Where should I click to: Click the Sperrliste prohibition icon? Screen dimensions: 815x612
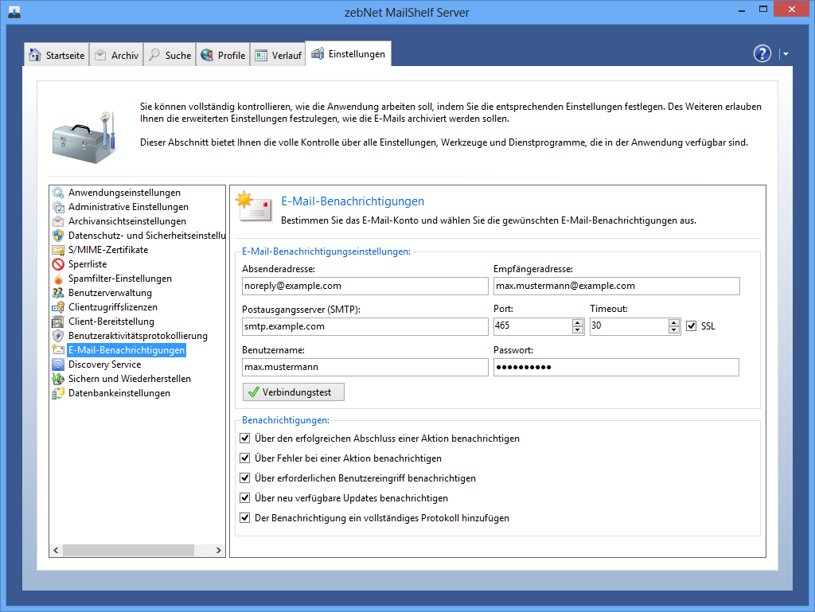(x=58, y=264)
